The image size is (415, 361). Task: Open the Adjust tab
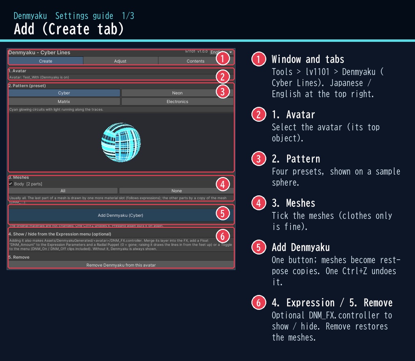point(120,61)
